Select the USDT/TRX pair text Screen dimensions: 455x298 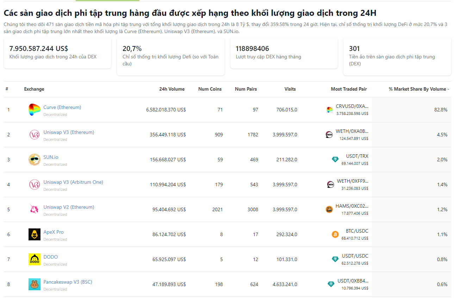pyautogui.click(x=357, y=156)
